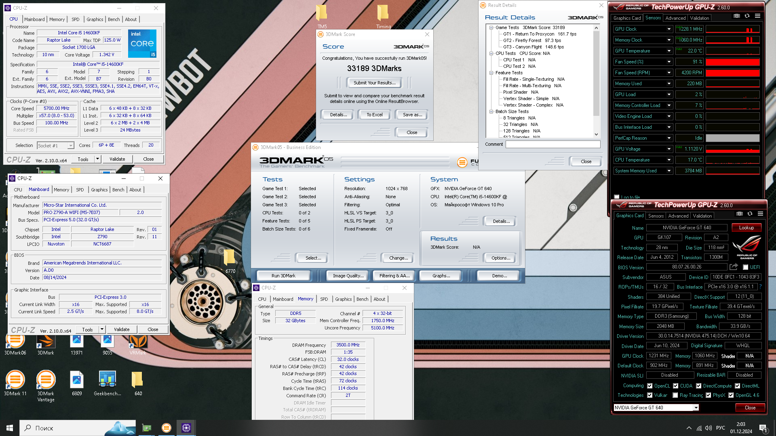The height and width of the screenshot is (436, 776).
Task: Take screenshot via camera icon in GPU-Z Sensors window
Action: pyautogui.click(x=737, y=16)
